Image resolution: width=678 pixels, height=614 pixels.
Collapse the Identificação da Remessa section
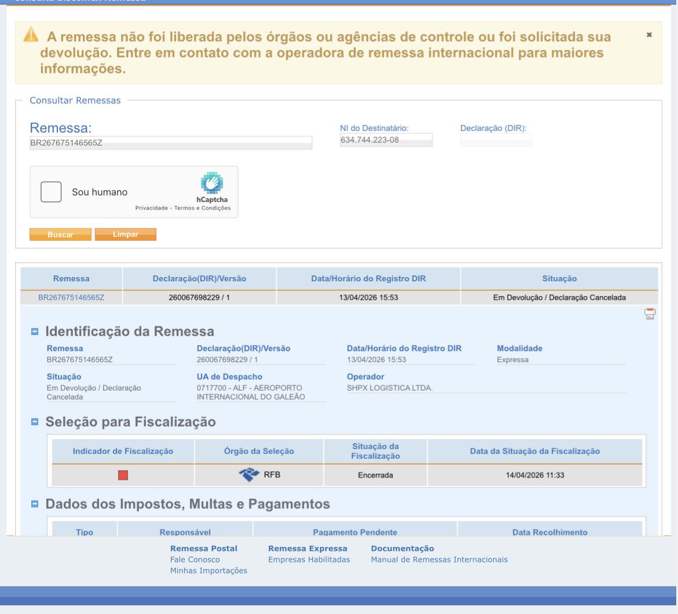(x=35, y=332)
